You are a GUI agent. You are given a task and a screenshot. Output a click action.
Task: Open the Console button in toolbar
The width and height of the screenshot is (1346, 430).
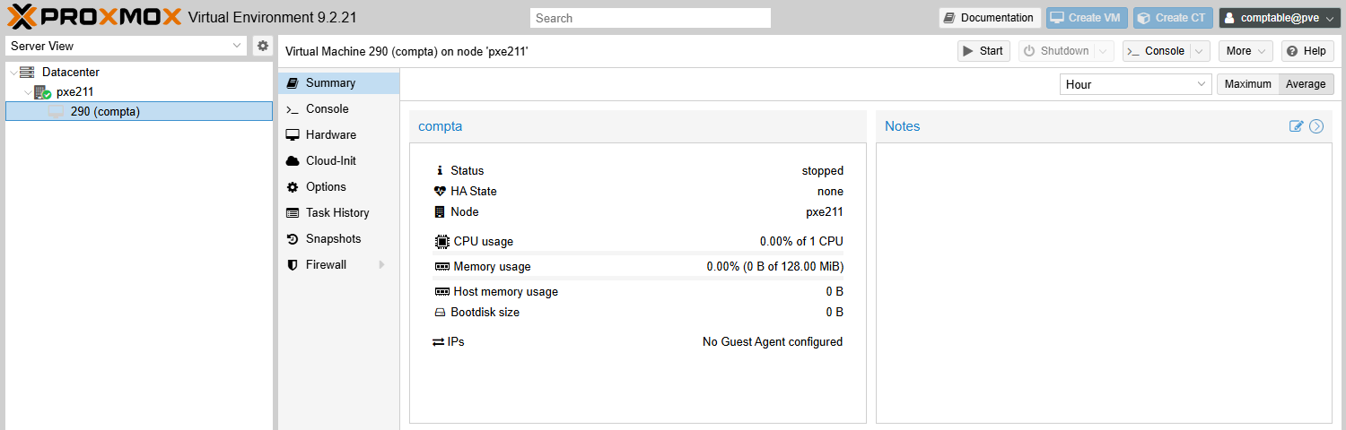1157,51
